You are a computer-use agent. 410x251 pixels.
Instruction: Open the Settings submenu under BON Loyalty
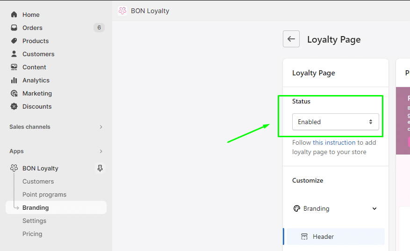click(x=35, y=221)
